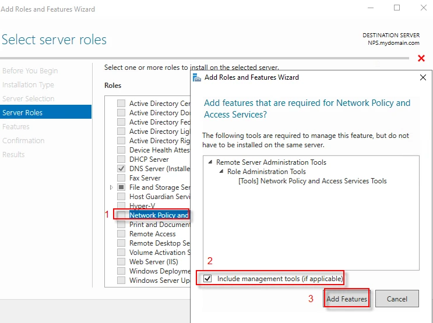Expand File and Storage Services node
433x323 pixels.
[x=111, y=187]
